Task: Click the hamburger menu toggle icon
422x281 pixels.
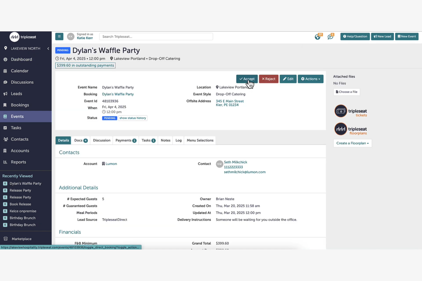Action: click(x=59, y=36)
